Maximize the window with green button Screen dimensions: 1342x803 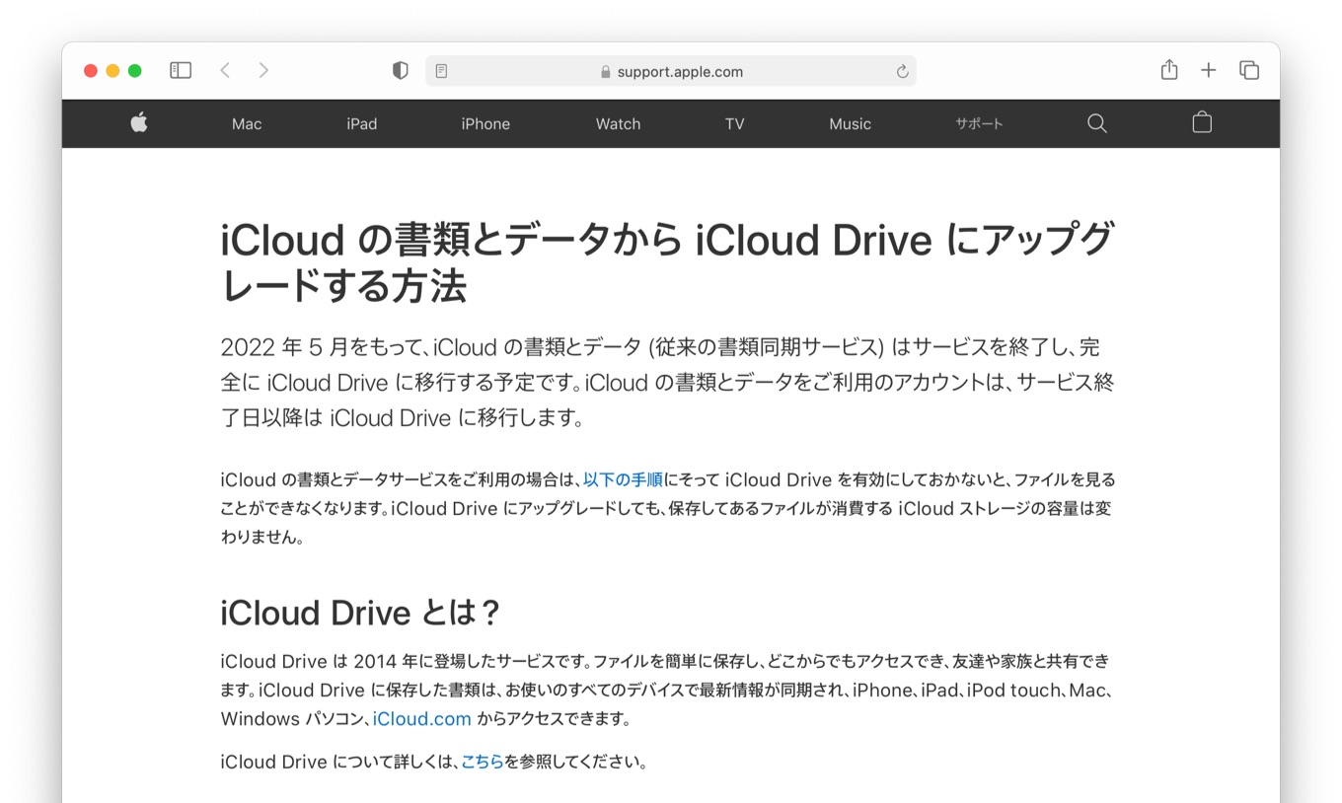[x=135, y=71]
